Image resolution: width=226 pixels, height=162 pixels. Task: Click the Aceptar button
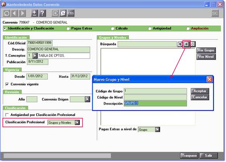200,91
